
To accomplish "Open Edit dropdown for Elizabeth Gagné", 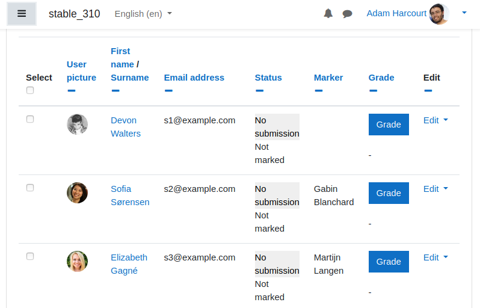I will click(x=435, y=257).
